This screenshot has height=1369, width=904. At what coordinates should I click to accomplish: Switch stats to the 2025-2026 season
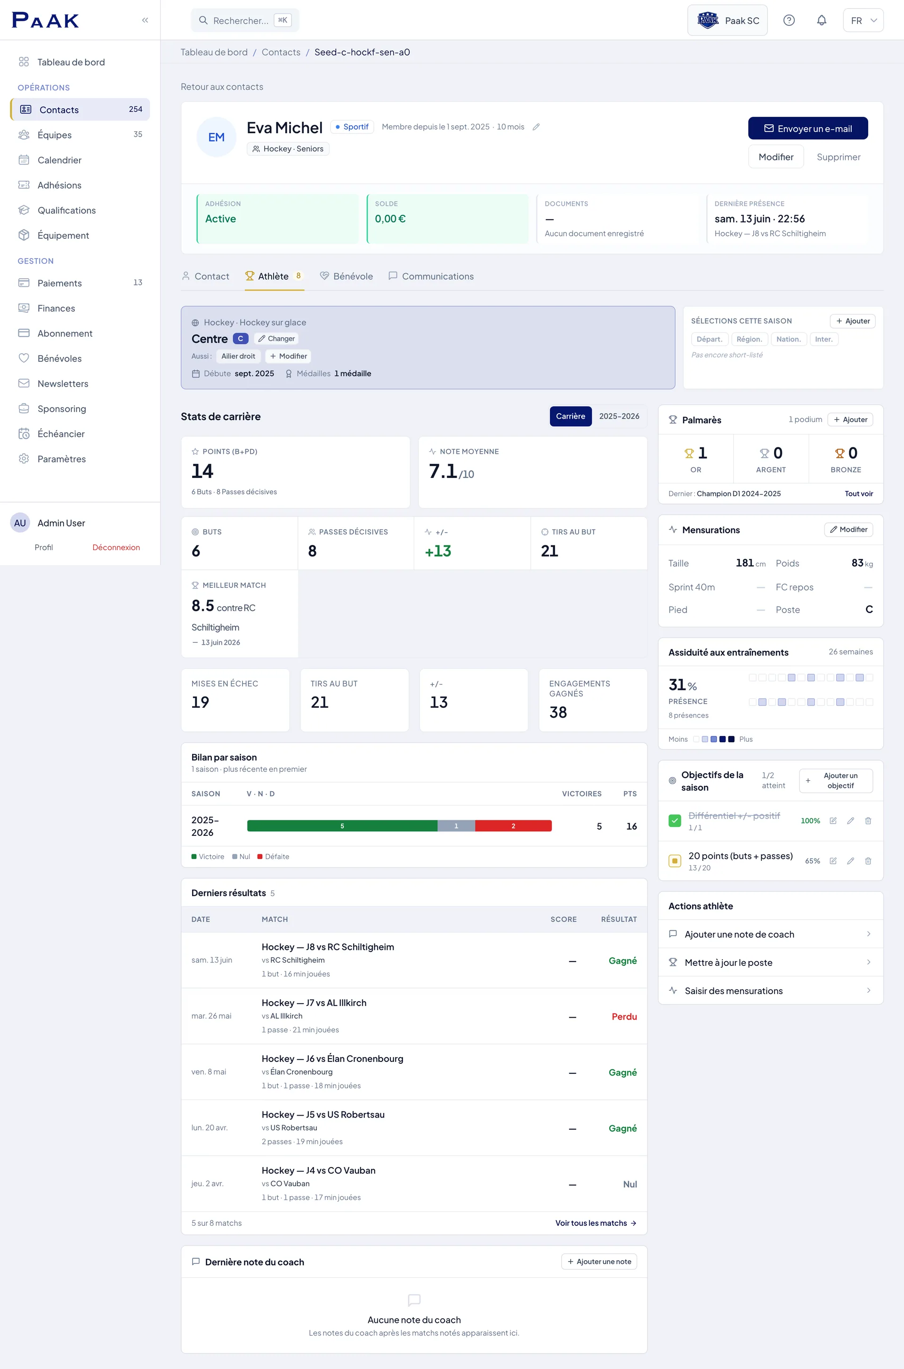pyautogui.click(x=619, y=416)
